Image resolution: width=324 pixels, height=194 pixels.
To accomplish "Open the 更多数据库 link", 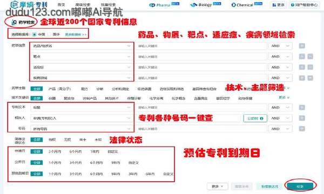I will click(76, 34).
